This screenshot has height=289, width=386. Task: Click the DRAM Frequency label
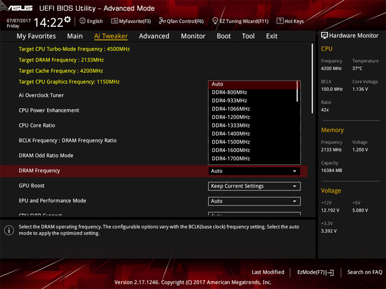coord(39,171)
